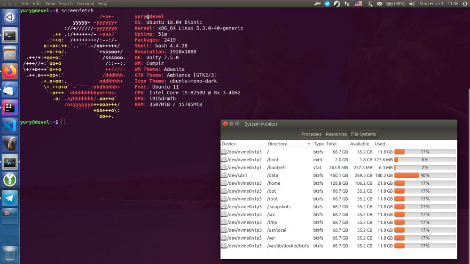
Task: Open the Bluetooth indicator menu
Action: click(x=370, y=4)
